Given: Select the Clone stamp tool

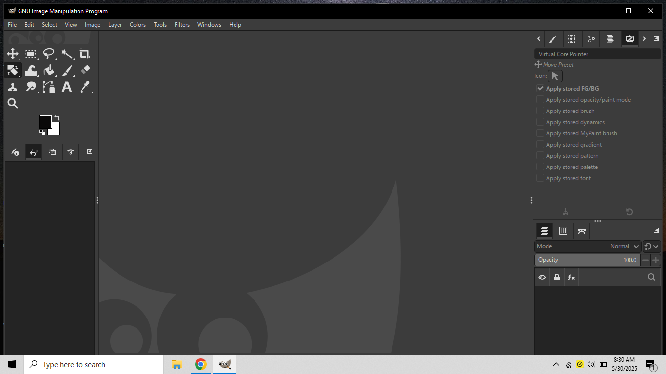Looking at the screenshot, I should point(13,87).
